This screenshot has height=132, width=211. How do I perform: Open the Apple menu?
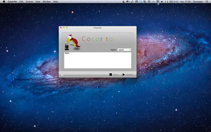pos(4,2)
